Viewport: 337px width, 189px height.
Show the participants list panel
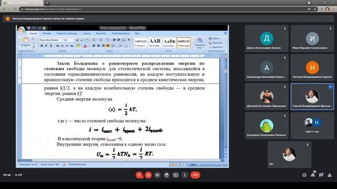coord(313,175)
